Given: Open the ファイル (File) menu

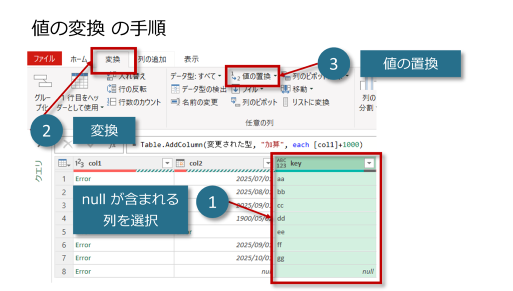Looking at the screenshot, I should (44, 59).
